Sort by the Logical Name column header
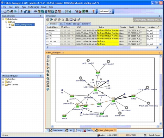Screen dimensions: 164x138 tap(53, 27)
